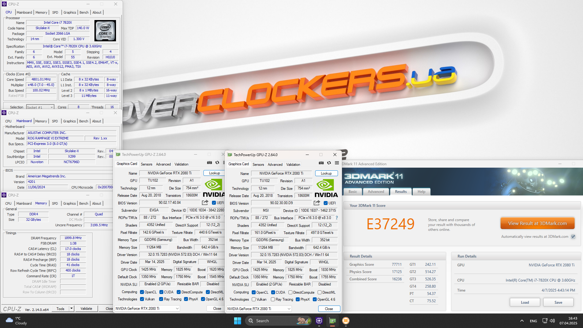The height and width of the screenshot is (328, 583).
Task: Open SPD tab in CPU-Z Memory window
Action: [x=55, y=203]
